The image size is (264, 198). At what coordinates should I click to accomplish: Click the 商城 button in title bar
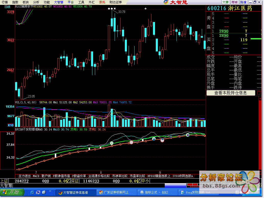234,2
